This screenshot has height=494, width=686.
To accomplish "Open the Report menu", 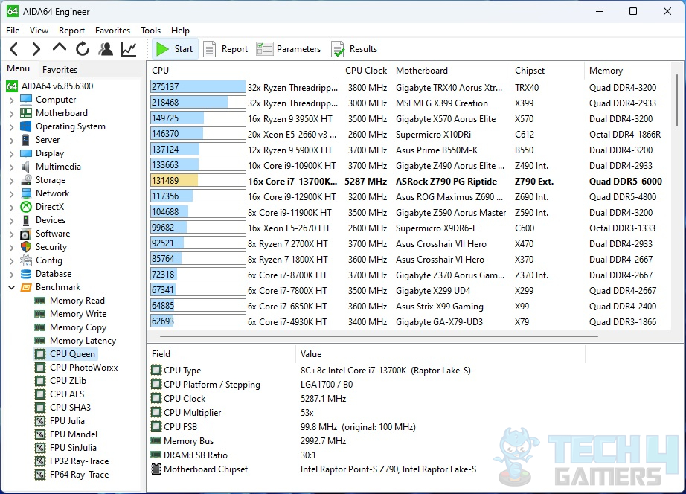I will (71, 31).
